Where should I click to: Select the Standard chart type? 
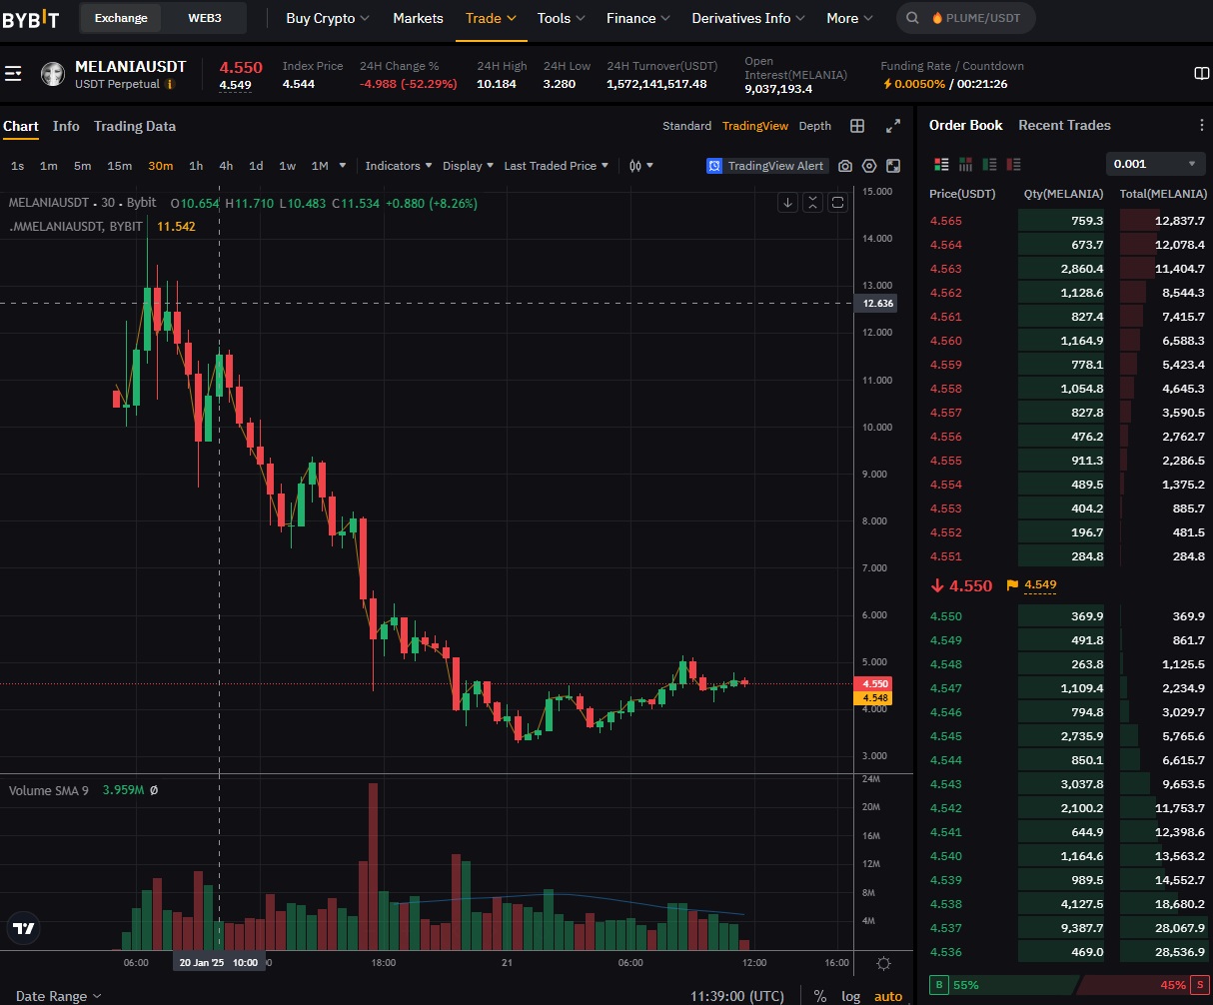[686, 126]
